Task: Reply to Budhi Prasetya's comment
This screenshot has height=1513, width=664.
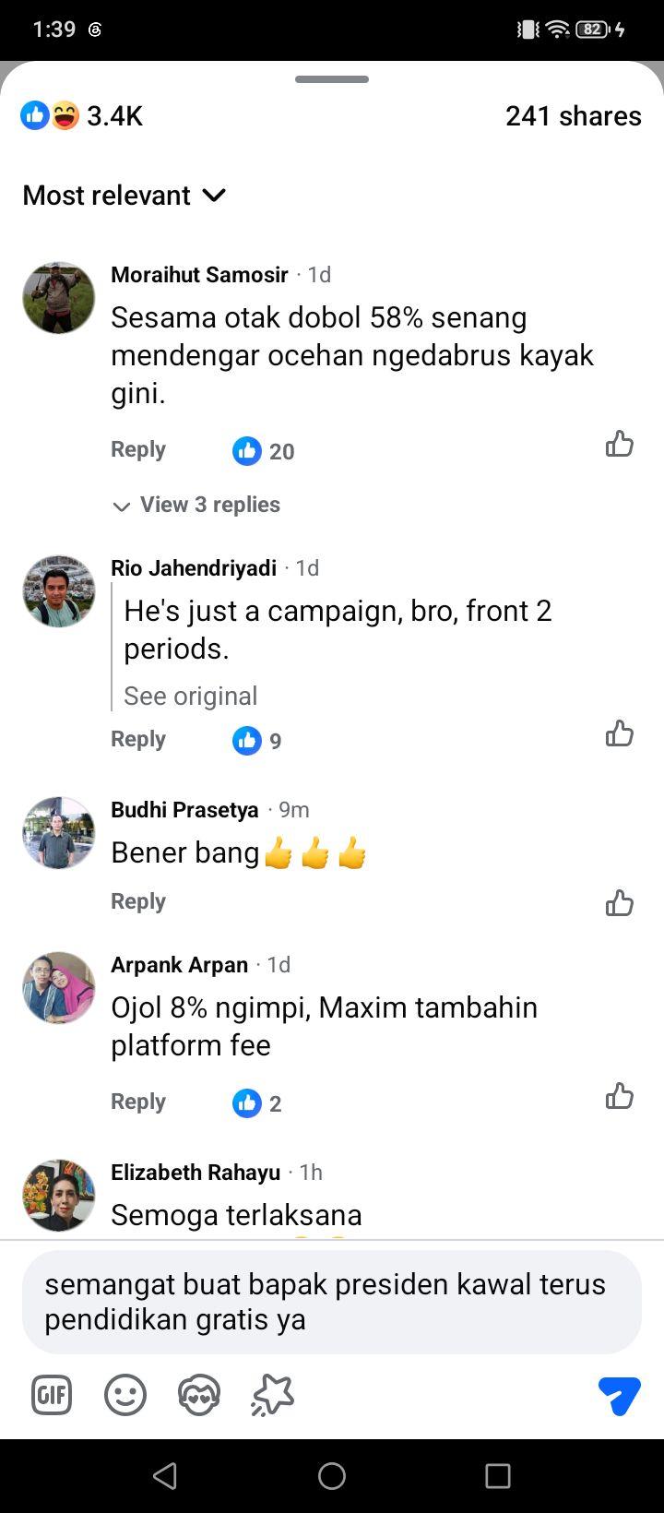Action: [x=138, y=901]
